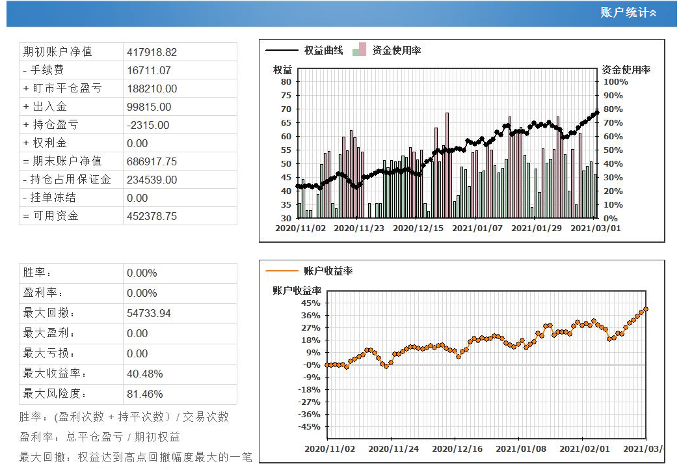This screenshot has width=679, height=468.
Task: Click the 盯市平仓盈亏 row label
Action: click(62, 89)
